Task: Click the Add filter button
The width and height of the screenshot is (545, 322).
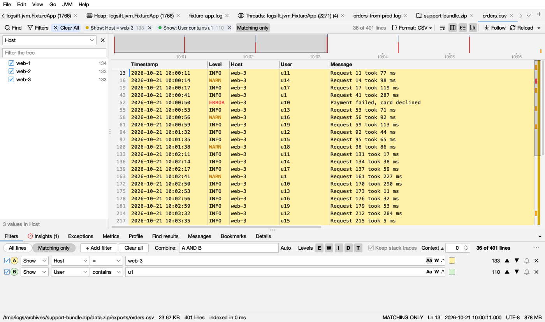Action: point(99,248)
